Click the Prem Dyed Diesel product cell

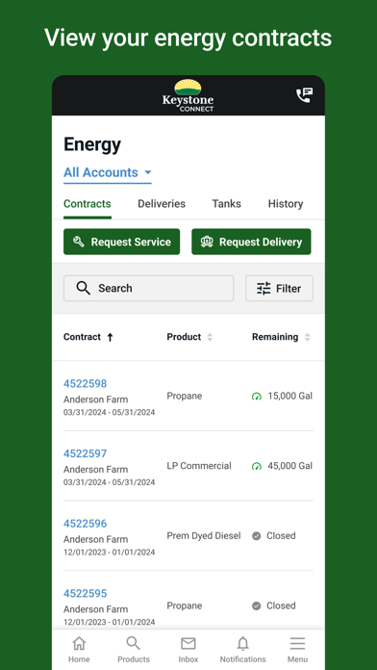pos(204,536)
